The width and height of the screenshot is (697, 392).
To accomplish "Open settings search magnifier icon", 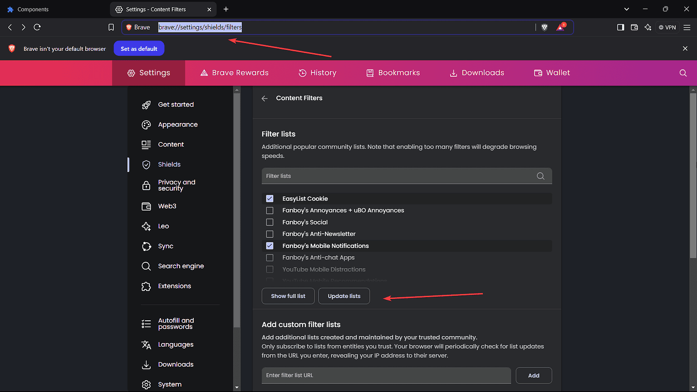I will [x=683, y=73].
